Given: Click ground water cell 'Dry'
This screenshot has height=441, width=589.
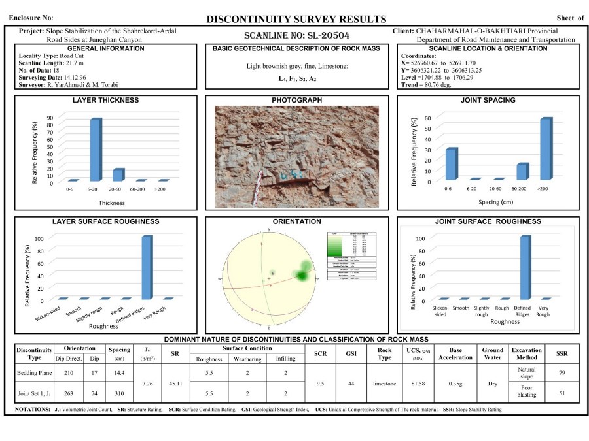Looking at the screenshot, I should pos(492,384).
